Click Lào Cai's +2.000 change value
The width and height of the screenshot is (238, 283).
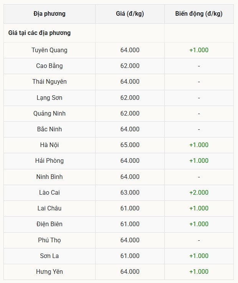(x=198, y=192)
